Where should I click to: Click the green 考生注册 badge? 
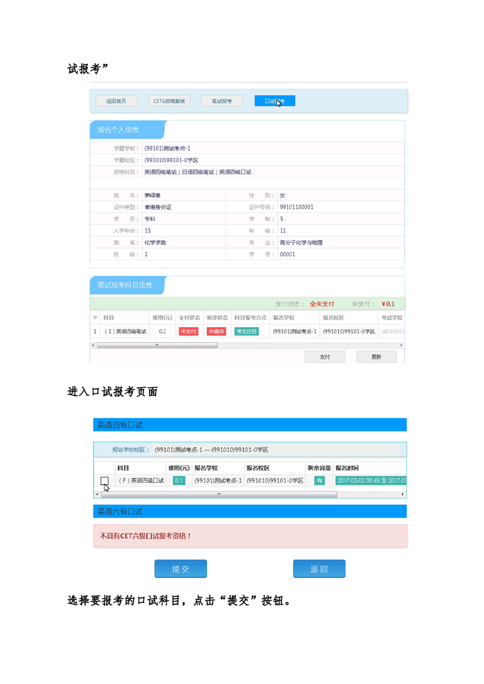(246, 332)
